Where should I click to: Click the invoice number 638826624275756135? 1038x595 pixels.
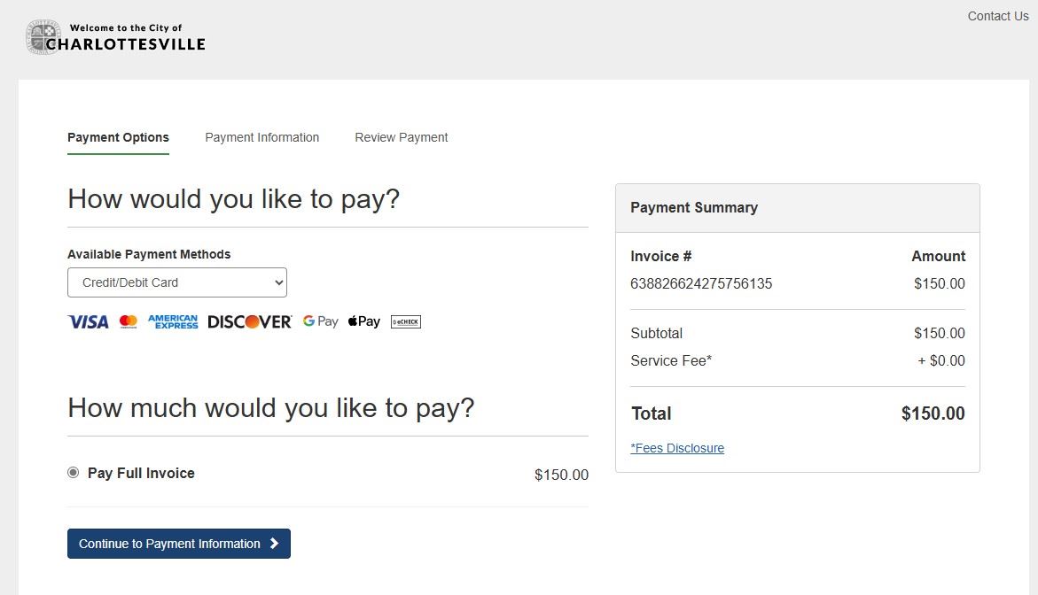pyautogui.click(x=701, y=284)
